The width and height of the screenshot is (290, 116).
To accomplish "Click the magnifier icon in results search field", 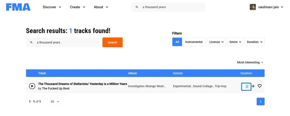I will click(31, 42).
